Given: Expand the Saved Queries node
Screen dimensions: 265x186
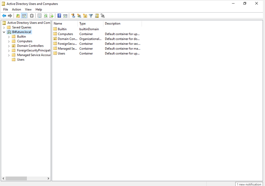Looking at the screenshot, I should (x=4, y=28).
